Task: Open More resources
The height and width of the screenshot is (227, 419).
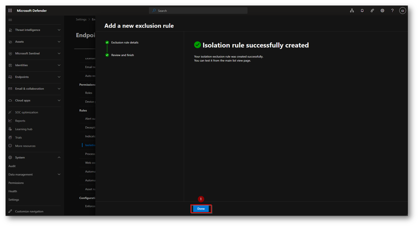Action: click(x=25, y=146)
